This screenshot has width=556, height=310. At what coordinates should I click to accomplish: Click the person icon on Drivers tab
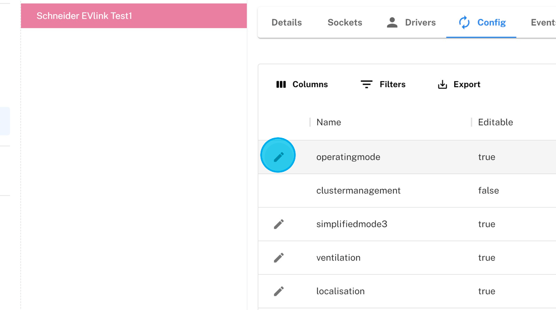coord(392,22)
